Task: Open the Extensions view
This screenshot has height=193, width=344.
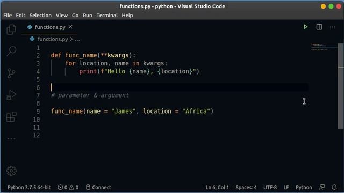Action: point(11,117)
